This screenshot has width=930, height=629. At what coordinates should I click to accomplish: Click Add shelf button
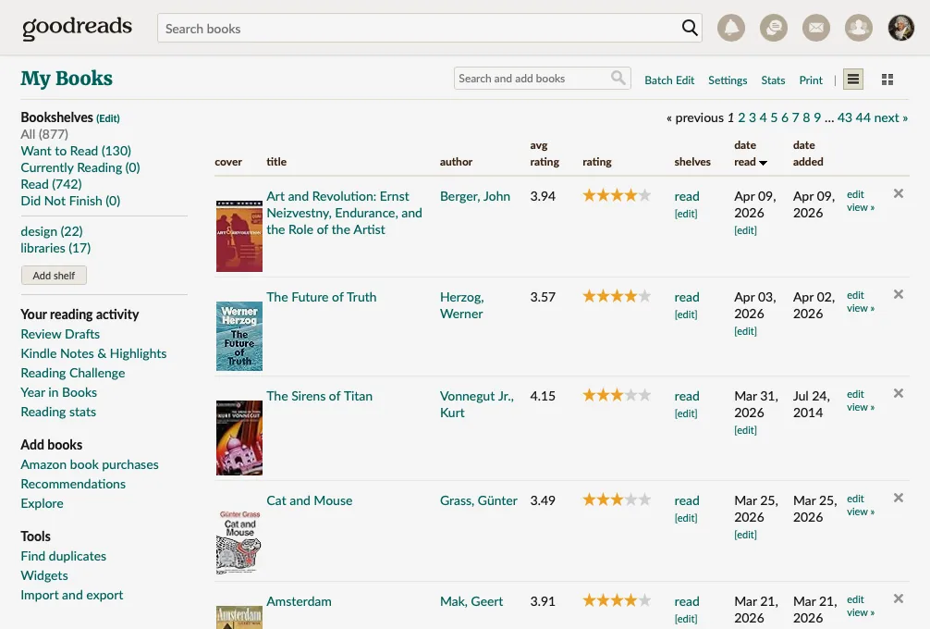(54, 276)
